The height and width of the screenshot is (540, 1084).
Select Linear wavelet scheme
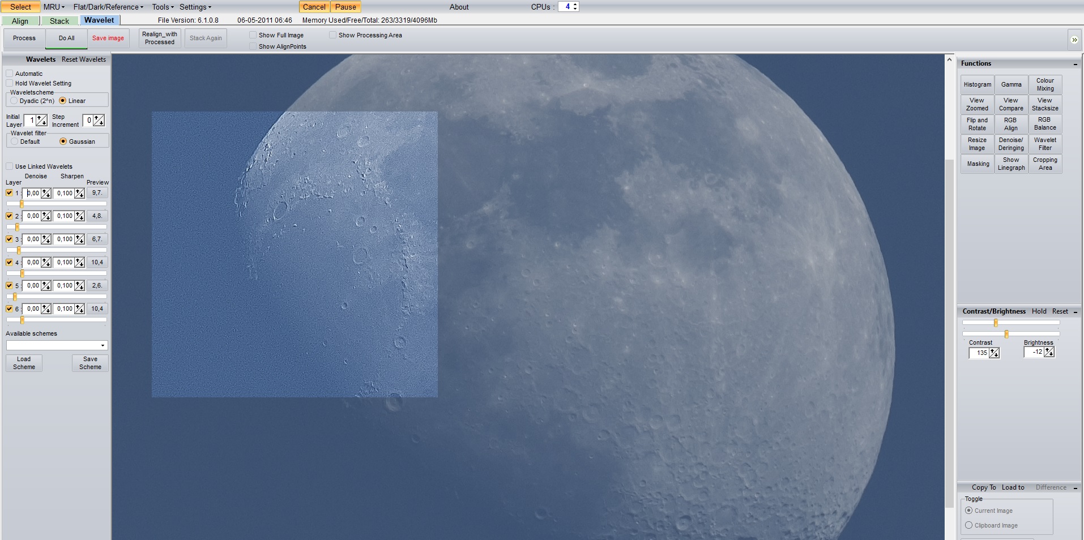click(x=63, y=101)
